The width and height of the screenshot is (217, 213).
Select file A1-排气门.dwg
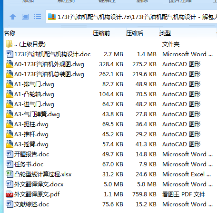pyautogui.click(x=34, y=84)
